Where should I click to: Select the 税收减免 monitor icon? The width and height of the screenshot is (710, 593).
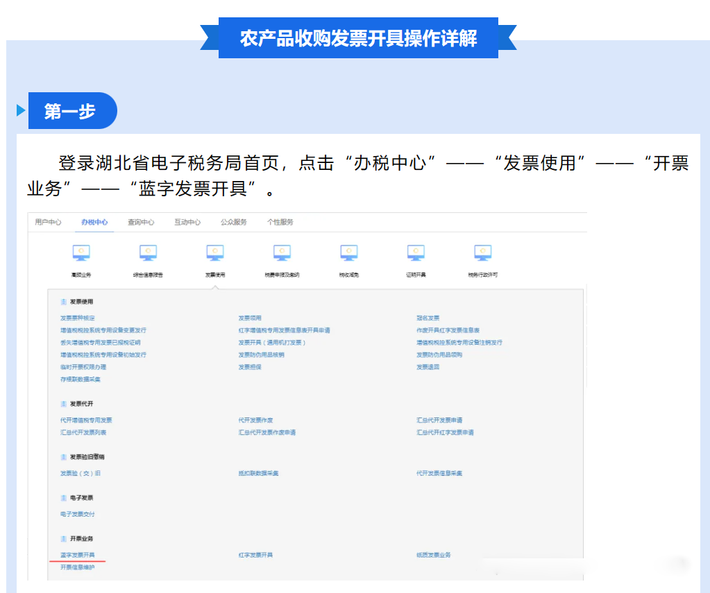[349, 252]
